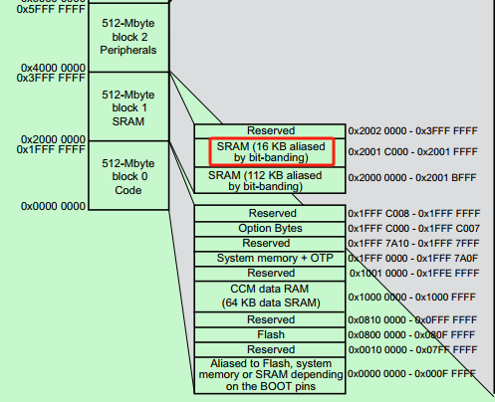Viewport: 495px width, 402px height.
Task: Click the CCM data RAM cell
Action: (x=270, y=297)
